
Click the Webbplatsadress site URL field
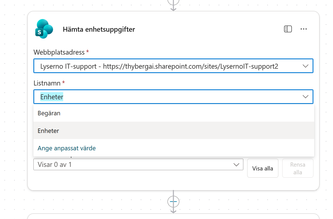pos(173,66)
